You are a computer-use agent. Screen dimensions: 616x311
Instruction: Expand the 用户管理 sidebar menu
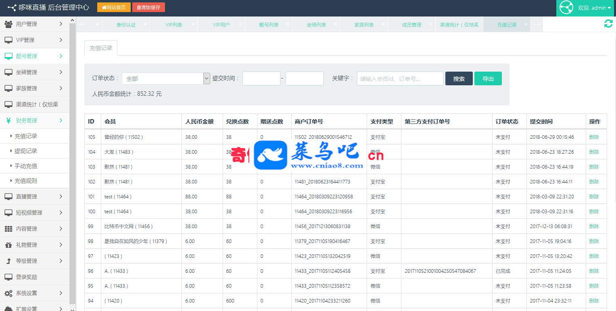coord(35,24)
